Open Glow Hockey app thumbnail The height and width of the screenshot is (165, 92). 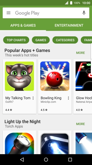pos(84,76)
